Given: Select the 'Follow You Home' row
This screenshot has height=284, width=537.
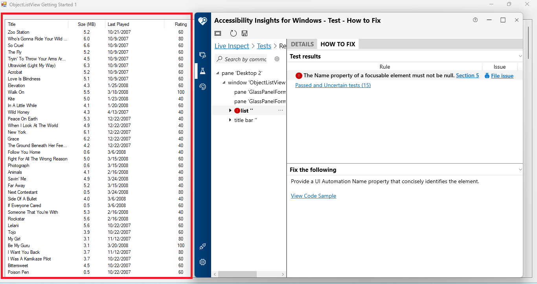Looking at the screenshot, I should (97, 152).
